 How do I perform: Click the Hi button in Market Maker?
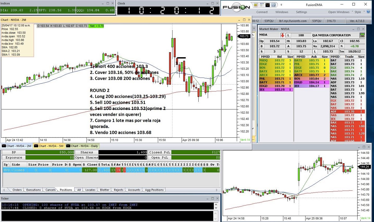(x=288, y=41)
